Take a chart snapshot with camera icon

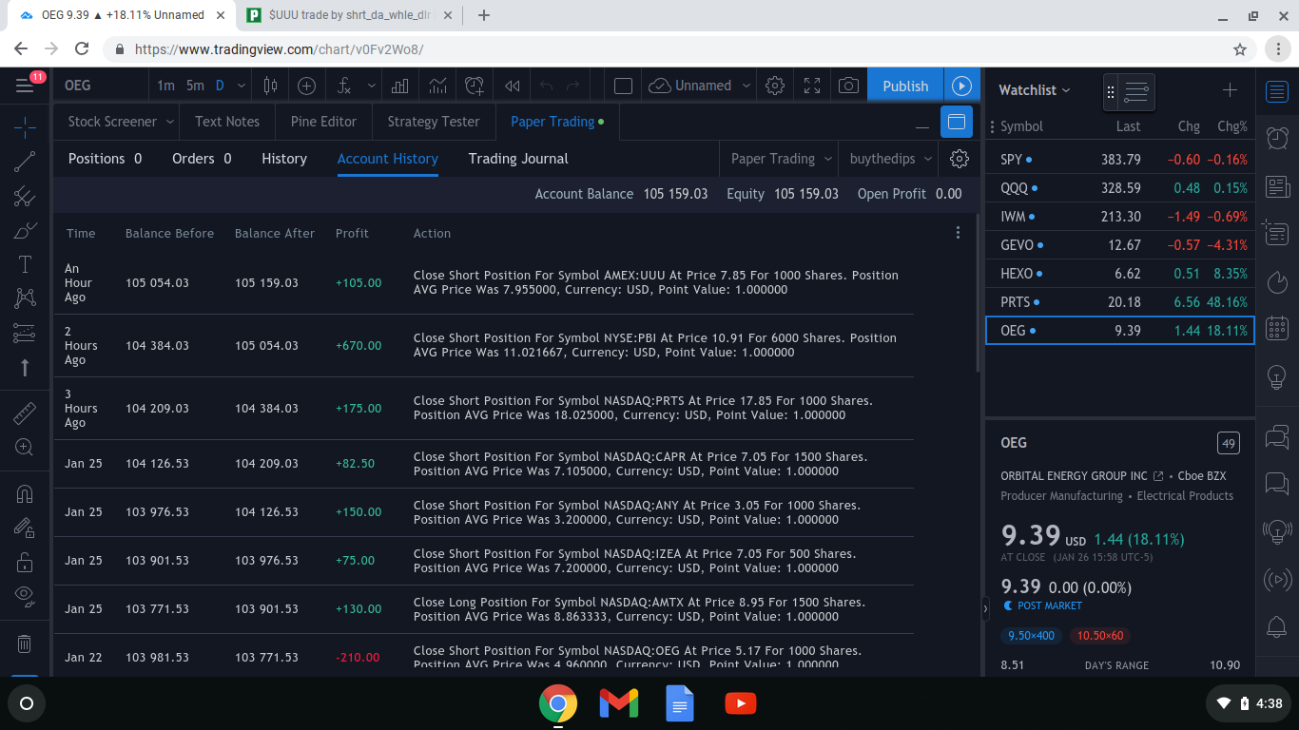[848, 86]
